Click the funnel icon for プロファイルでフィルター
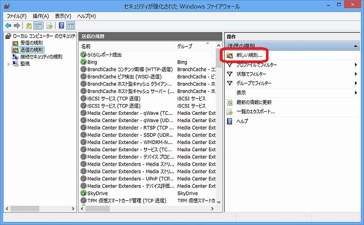 [231, 65]
